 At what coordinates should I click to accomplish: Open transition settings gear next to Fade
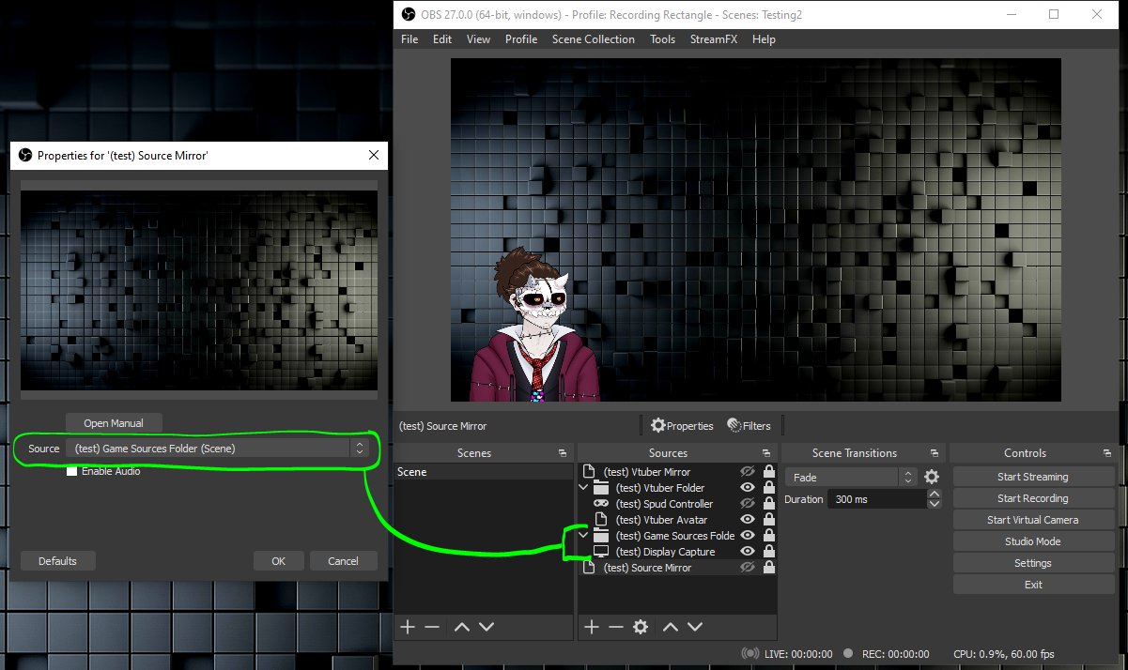coord(932,478)
